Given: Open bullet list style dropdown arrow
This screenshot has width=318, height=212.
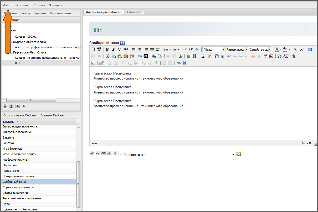Looking at the screenshot, I should click(x=170, y=50).
